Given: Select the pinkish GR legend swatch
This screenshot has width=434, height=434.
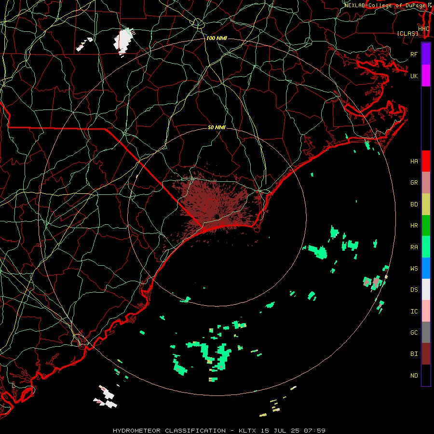Looking at the screenshot, I should click(426, 183).
